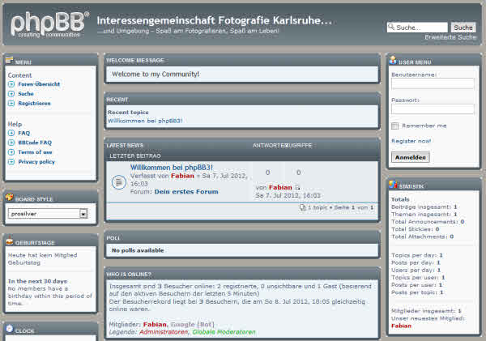Select Terms of use in the menu
Screen dimensions: 486x341
click(x=35, y=152)
